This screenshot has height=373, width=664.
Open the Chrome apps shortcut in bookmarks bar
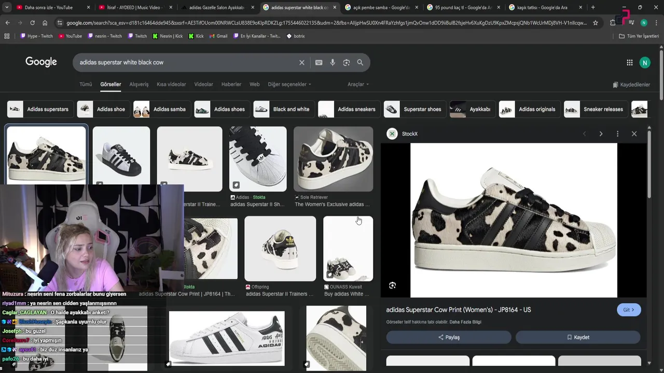pos(7,36)
